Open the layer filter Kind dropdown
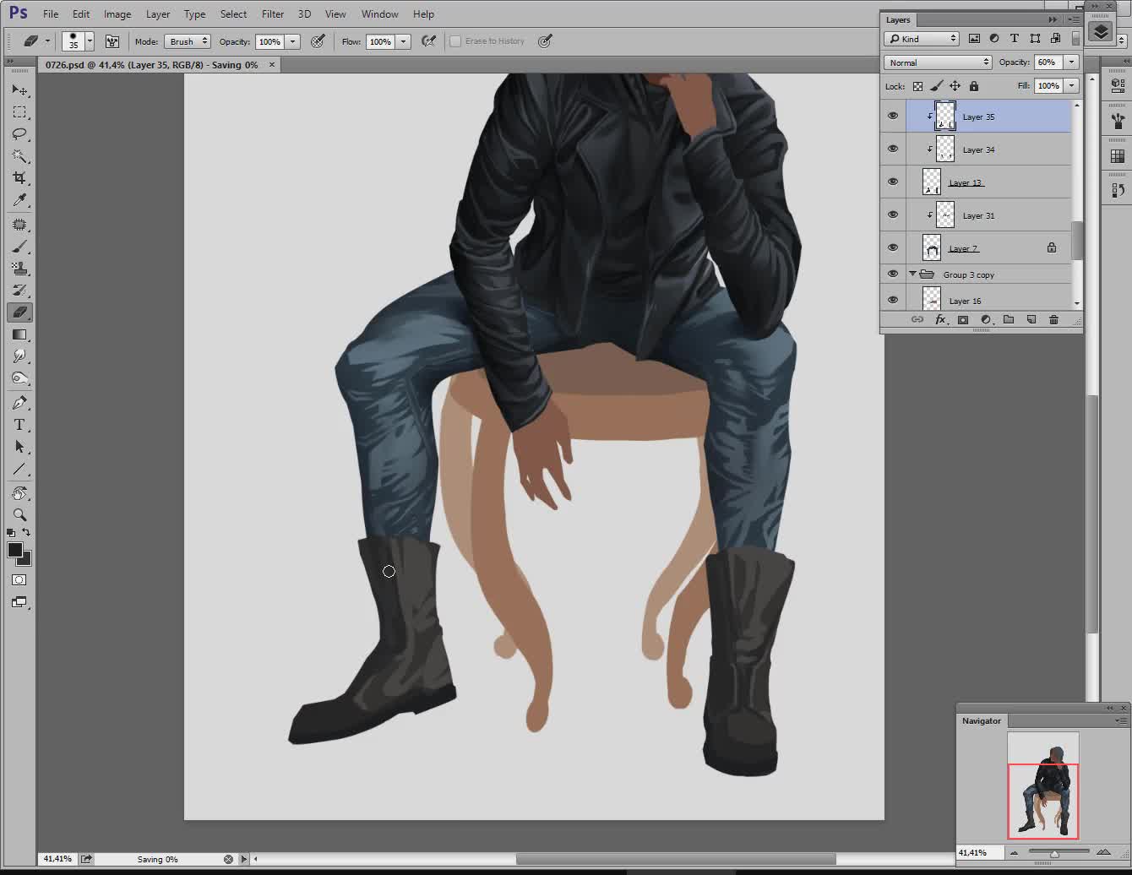Viewport: 1132px width, 875px height. (x=922, y=39)
